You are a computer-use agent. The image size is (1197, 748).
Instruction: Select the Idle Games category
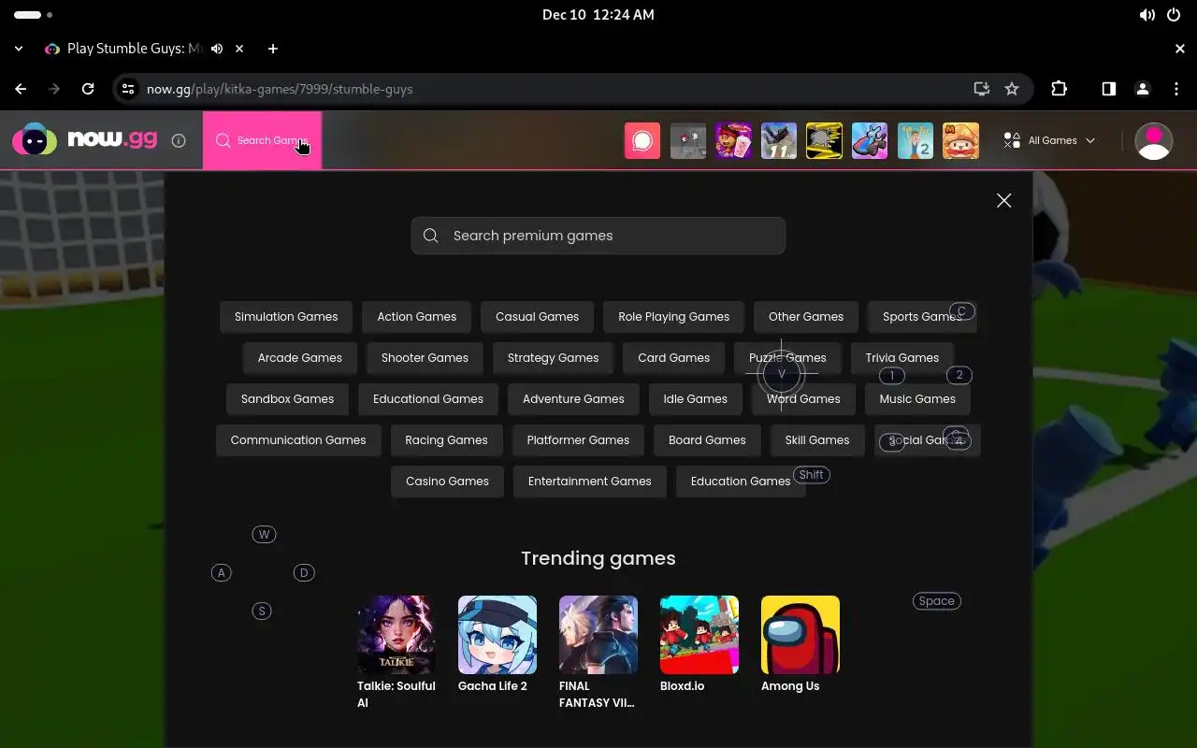695,398
